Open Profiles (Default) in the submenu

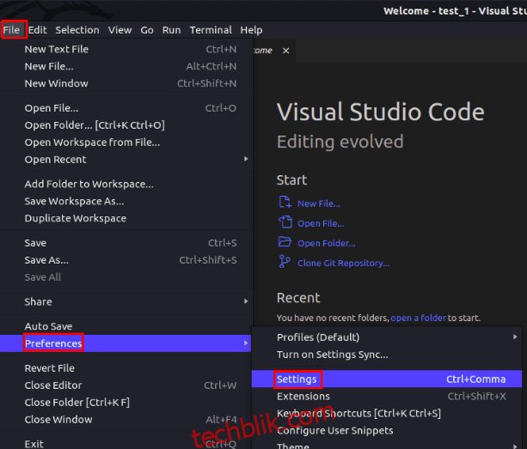387,337
